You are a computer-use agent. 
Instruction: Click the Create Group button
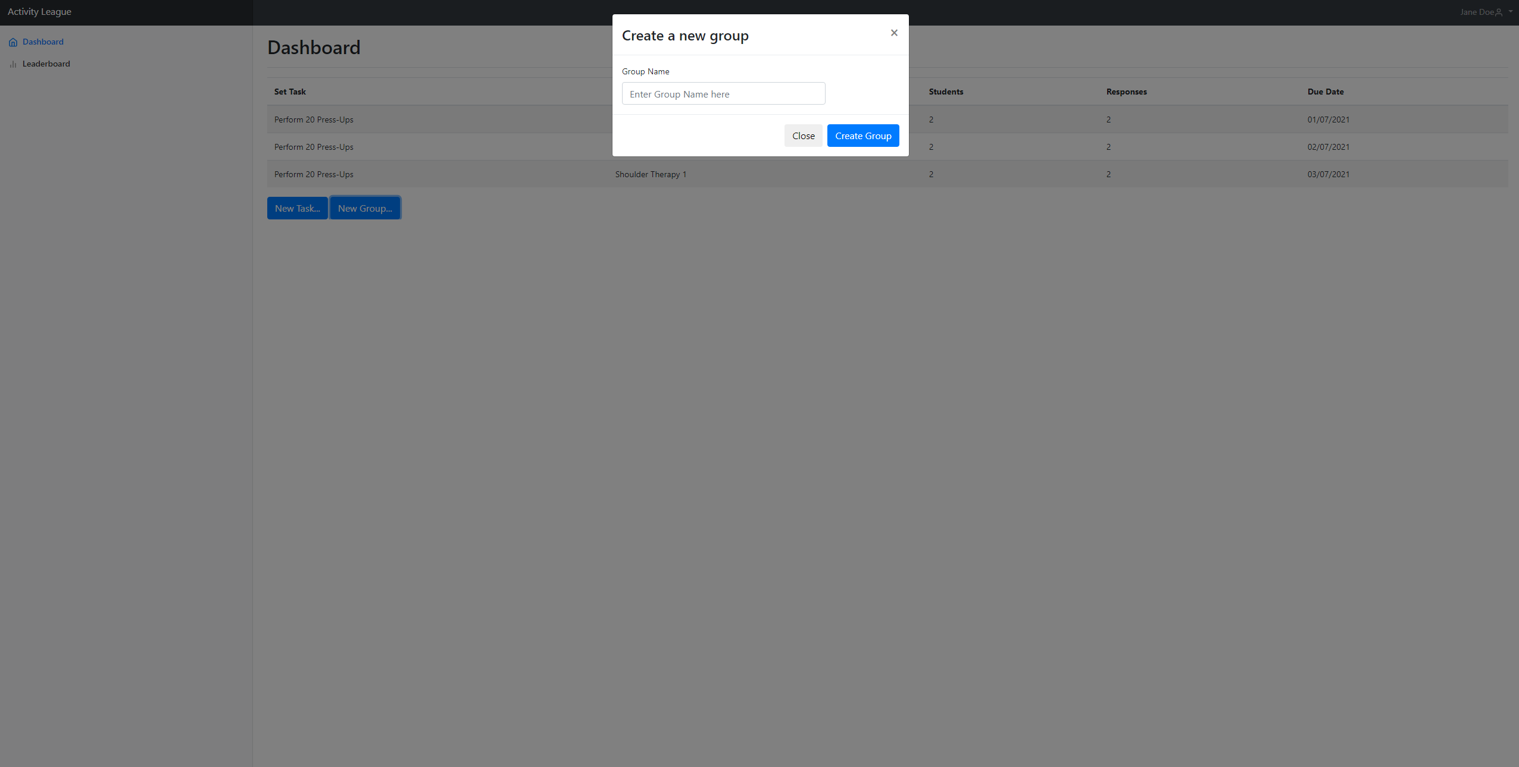(x=862, y=136)
